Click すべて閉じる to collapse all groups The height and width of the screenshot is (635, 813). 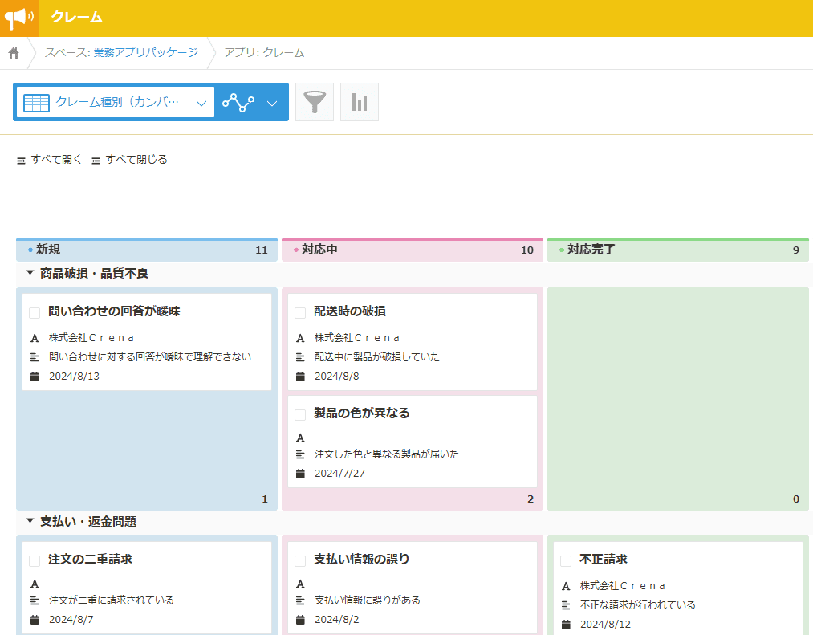(x=130, y=160)
